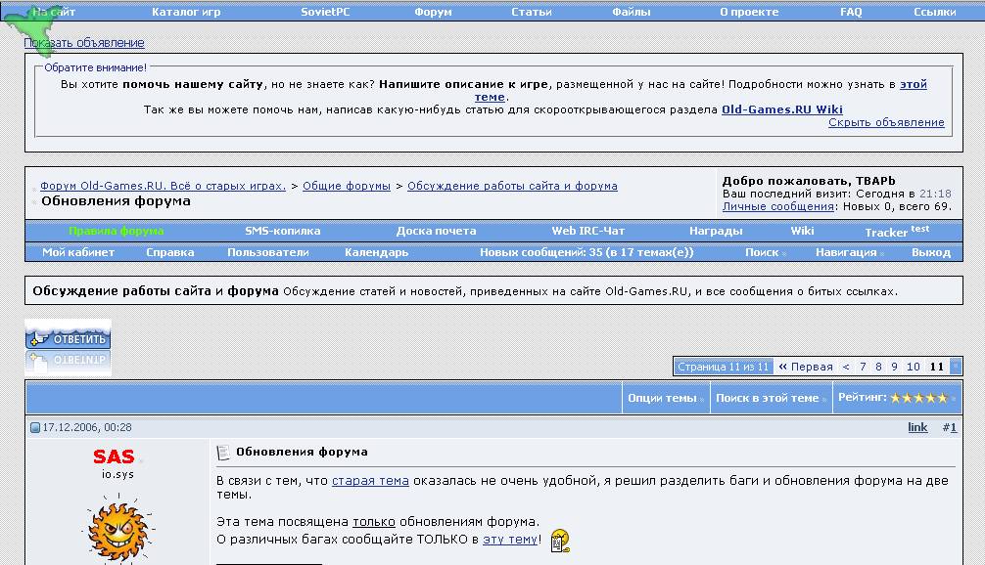985x565 pixels.
Task: Go to page 7 in pagination
Action: [x=863, y=367]
